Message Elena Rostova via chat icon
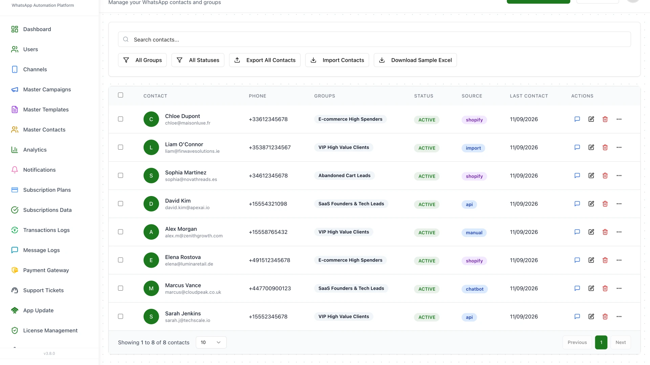This screenshot has width=650, height=365. click(577, 260)
